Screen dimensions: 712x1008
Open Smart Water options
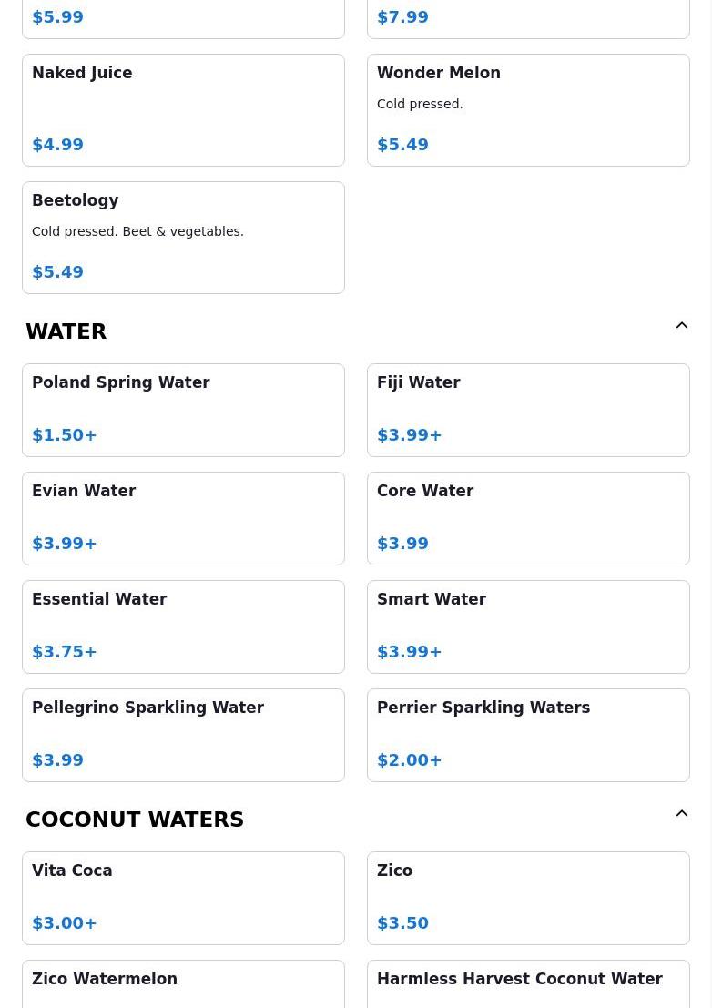point(528,626)
